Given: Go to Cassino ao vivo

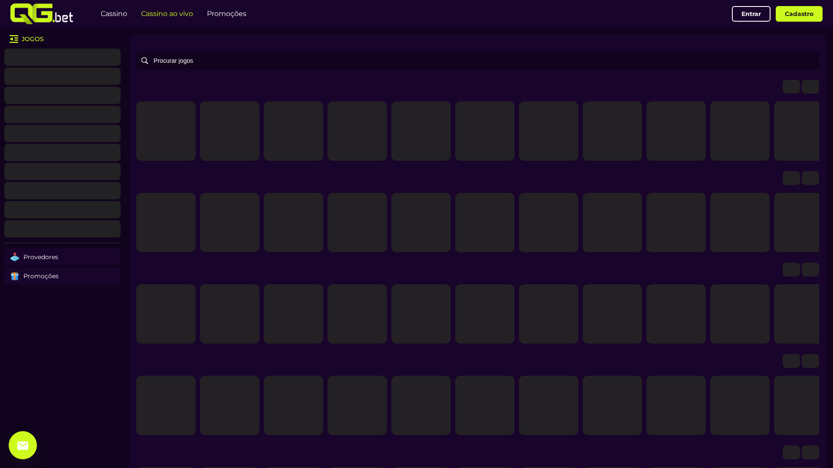Looking at the screenshot, I should pos(167,14).
